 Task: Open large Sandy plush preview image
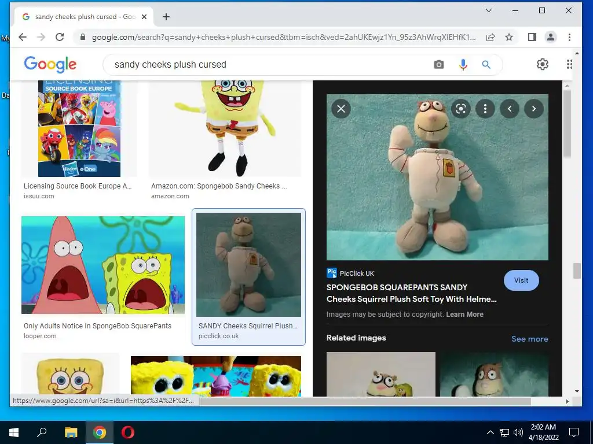pos(437,177)
